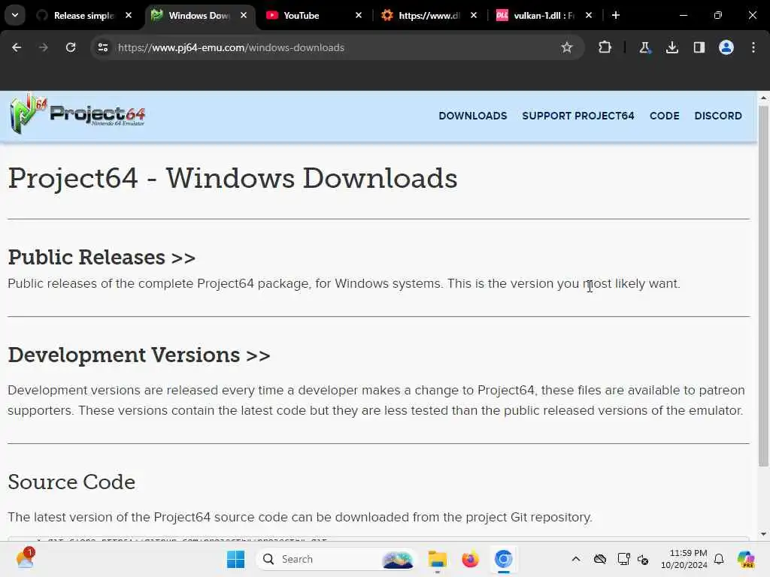The height and width of the screenshot is (577, 770).
Task: Open the cloud sync tray icon
Action: [x=599, y=559]
